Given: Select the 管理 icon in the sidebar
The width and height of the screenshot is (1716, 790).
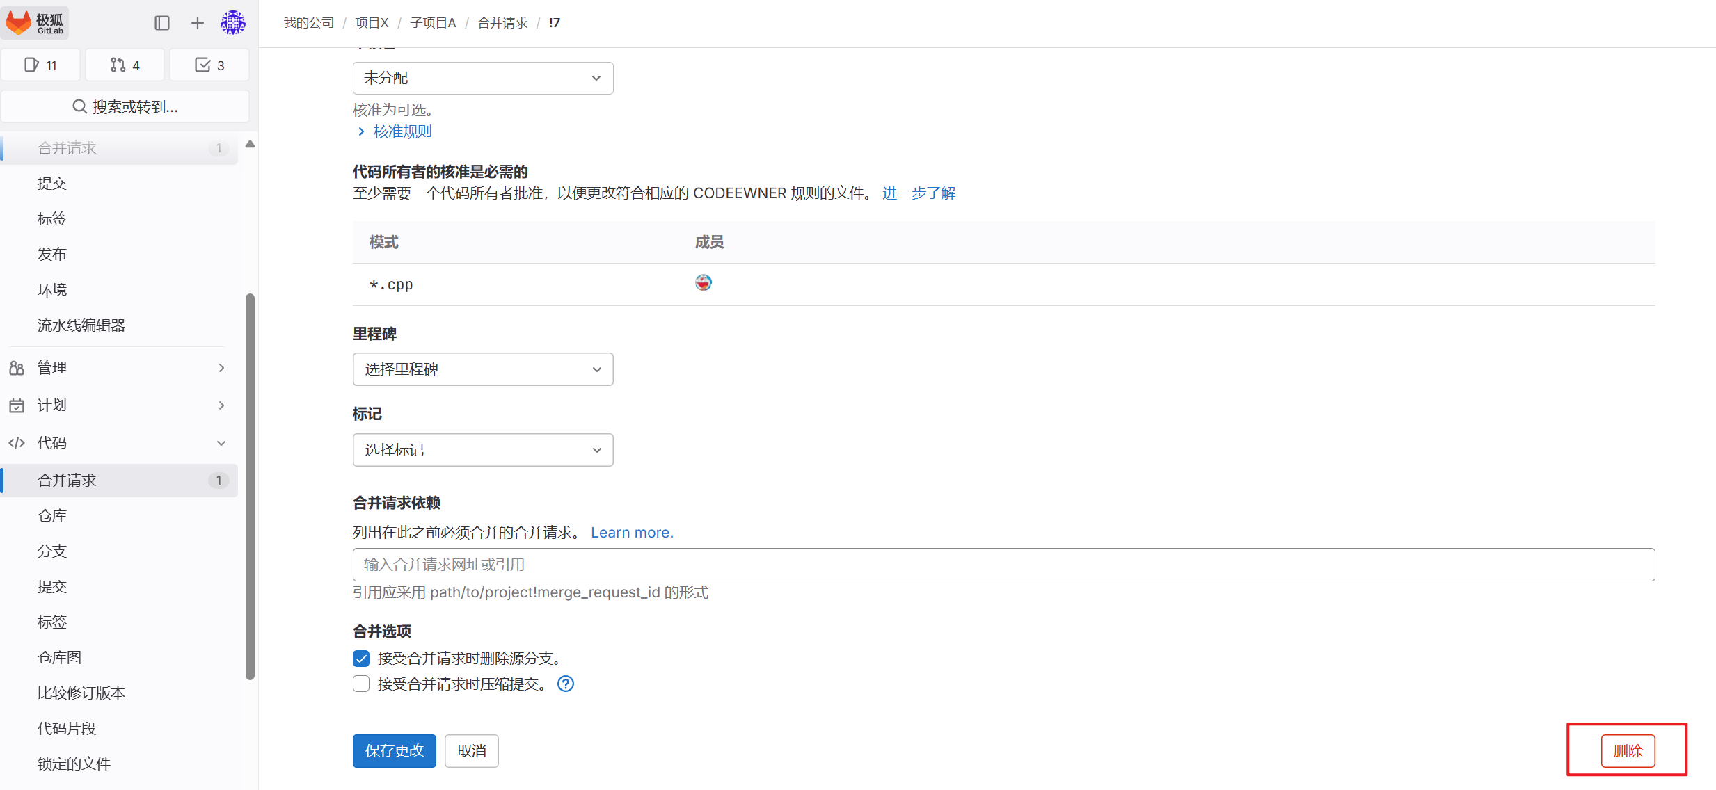Looking at the screenshot, I should click(x=17, y=367).
